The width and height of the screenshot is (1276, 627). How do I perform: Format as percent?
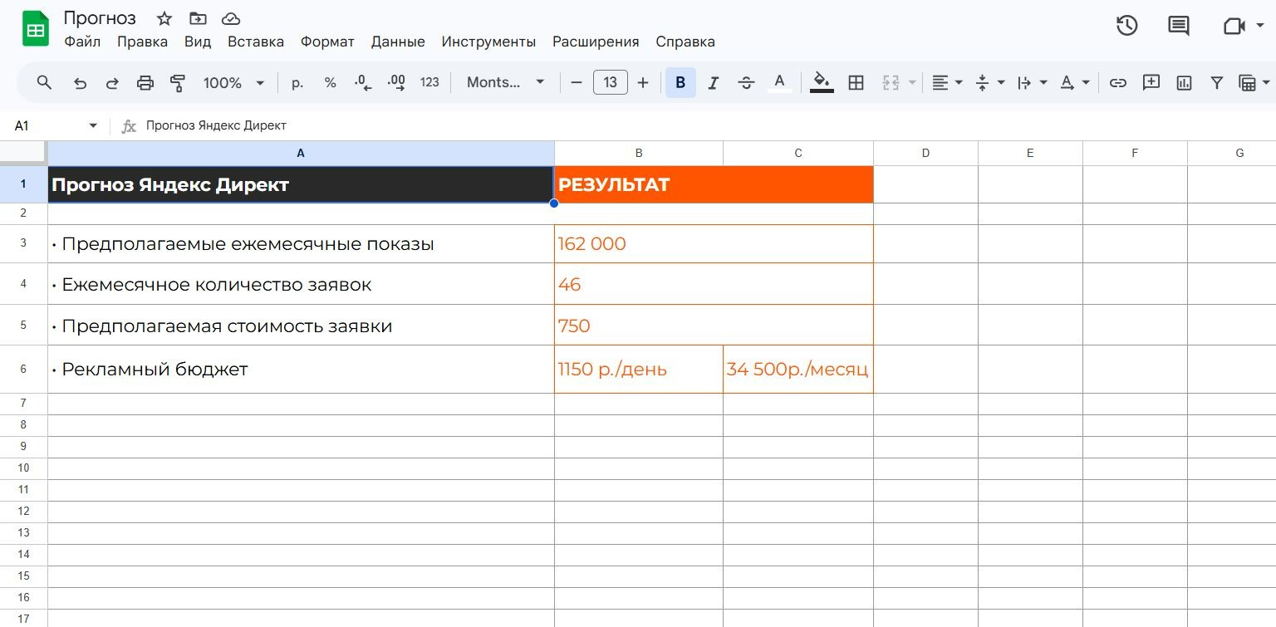(331, 82)
